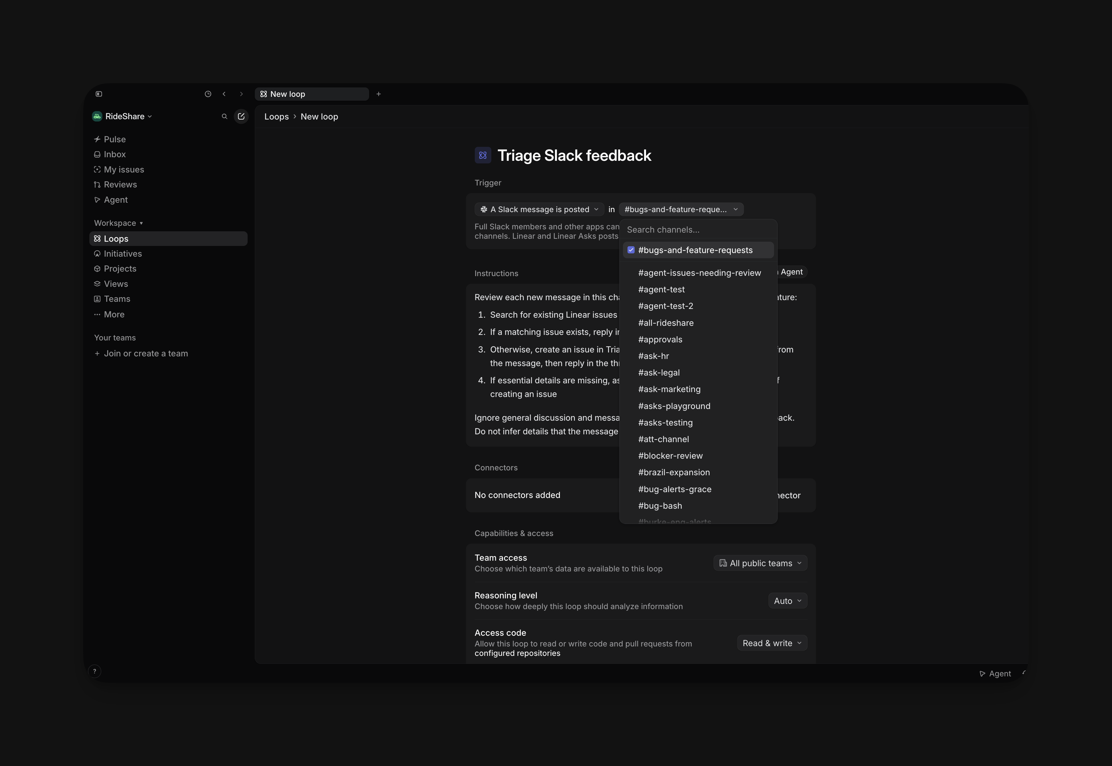Add a new tab with plus icon
The image size is (1112, 766).
(x=378, y=94)
